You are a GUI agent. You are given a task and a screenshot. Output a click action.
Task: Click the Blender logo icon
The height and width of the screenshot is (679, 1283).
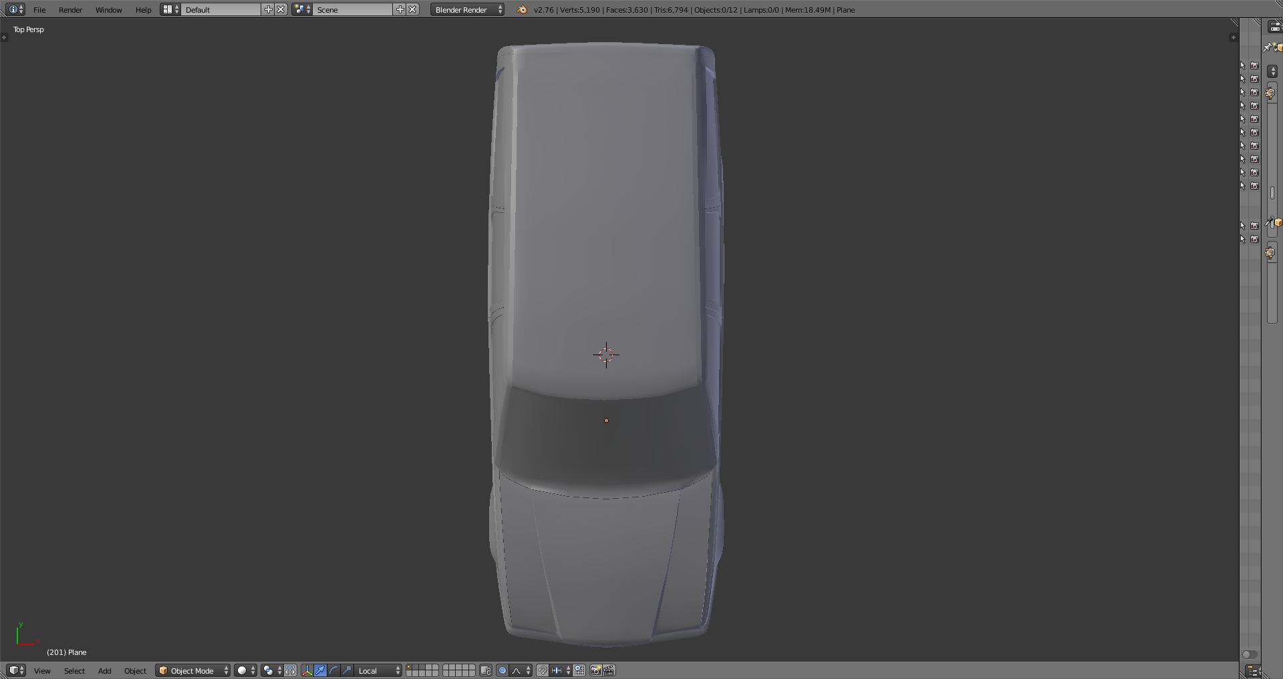[x=522, y=9]
